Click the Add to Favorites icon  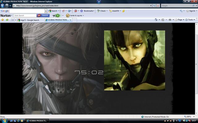tap(7, 20)
